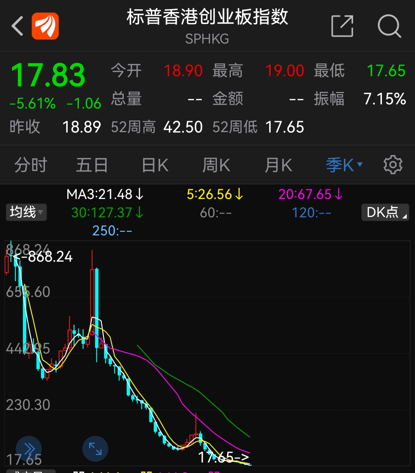This screenshot has height=473, width=415.
Task: Expand DK点 panel via its corner triangle
Action: tap(405, 217)
